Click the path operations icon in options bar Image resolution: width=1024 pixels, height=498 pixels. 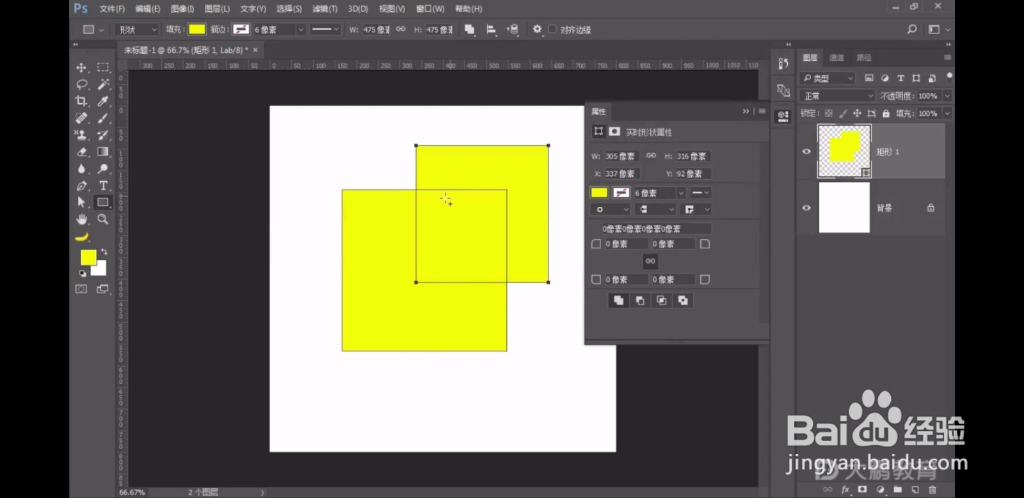tap(469, 29)
